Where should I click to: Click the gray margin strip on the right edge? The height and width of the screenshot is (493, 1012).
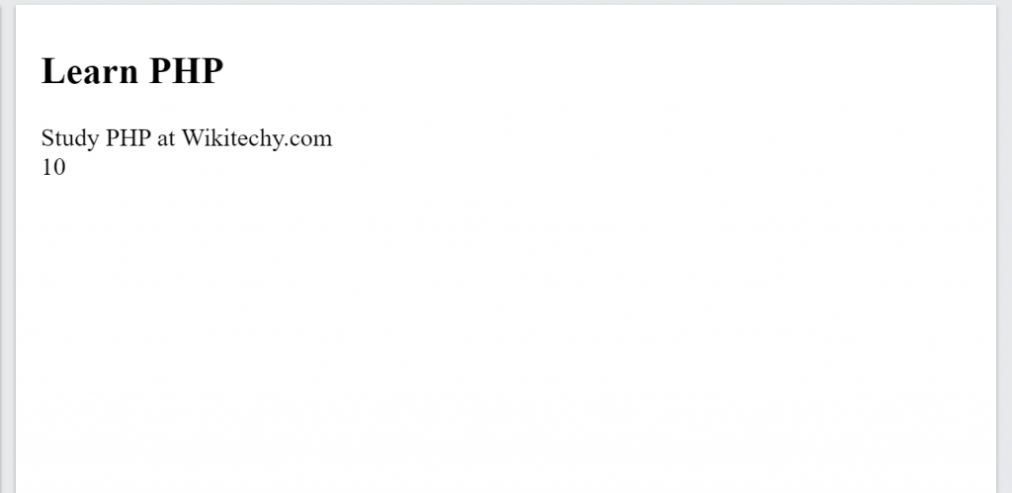1004,247
